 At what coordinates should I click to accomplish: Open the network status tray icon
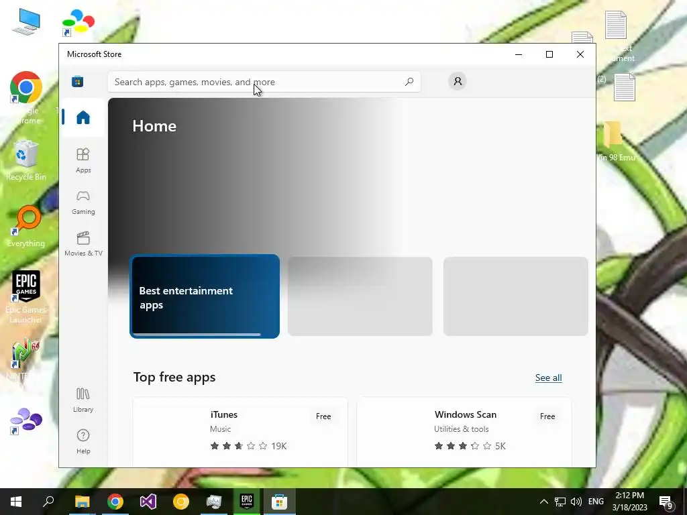[560, 502]
